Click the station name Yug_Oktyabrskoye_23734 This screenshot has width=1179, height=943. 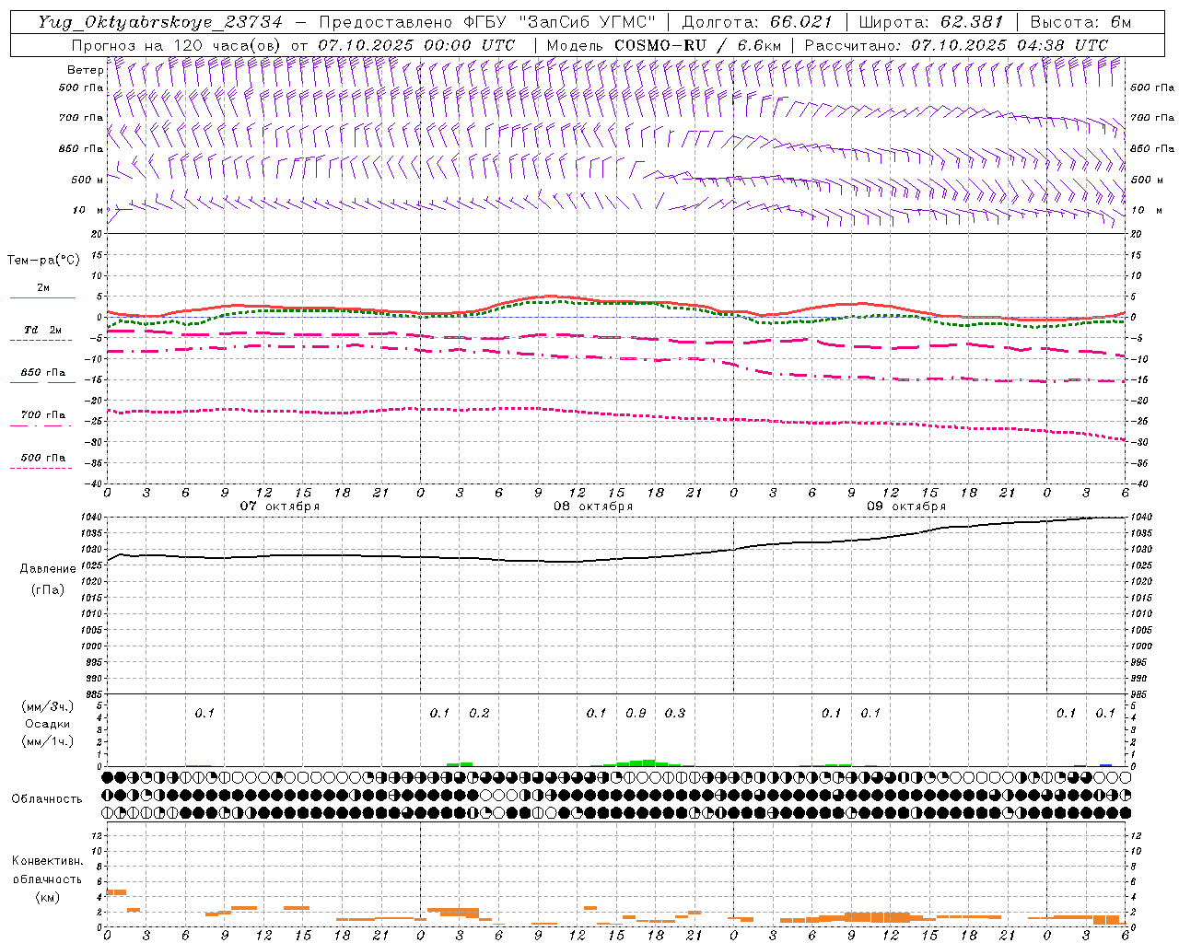[x=160, y=22]
